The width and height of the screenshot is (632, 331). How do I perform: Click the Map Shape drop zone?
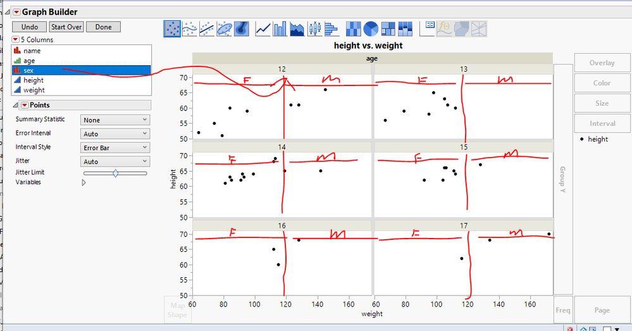point(177,310)
